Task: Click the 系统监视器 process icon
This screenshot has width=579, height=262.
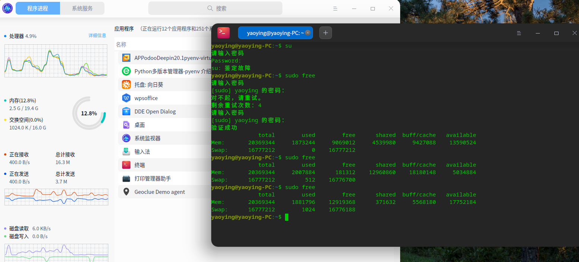Action: click(x=126, y=138)
